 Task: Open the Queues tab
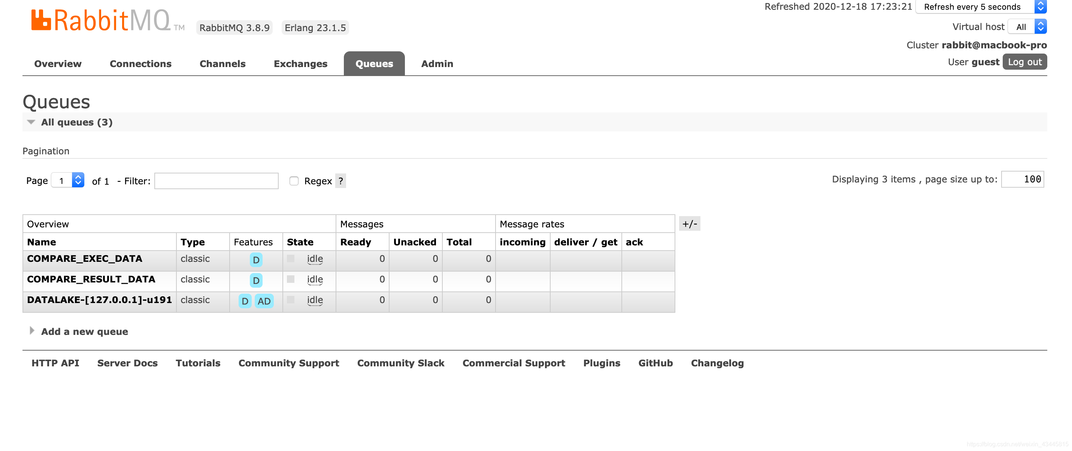[375, 63]
